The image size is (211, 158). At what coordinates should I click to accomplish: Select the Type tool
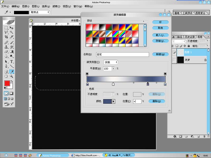click(12, 62)
